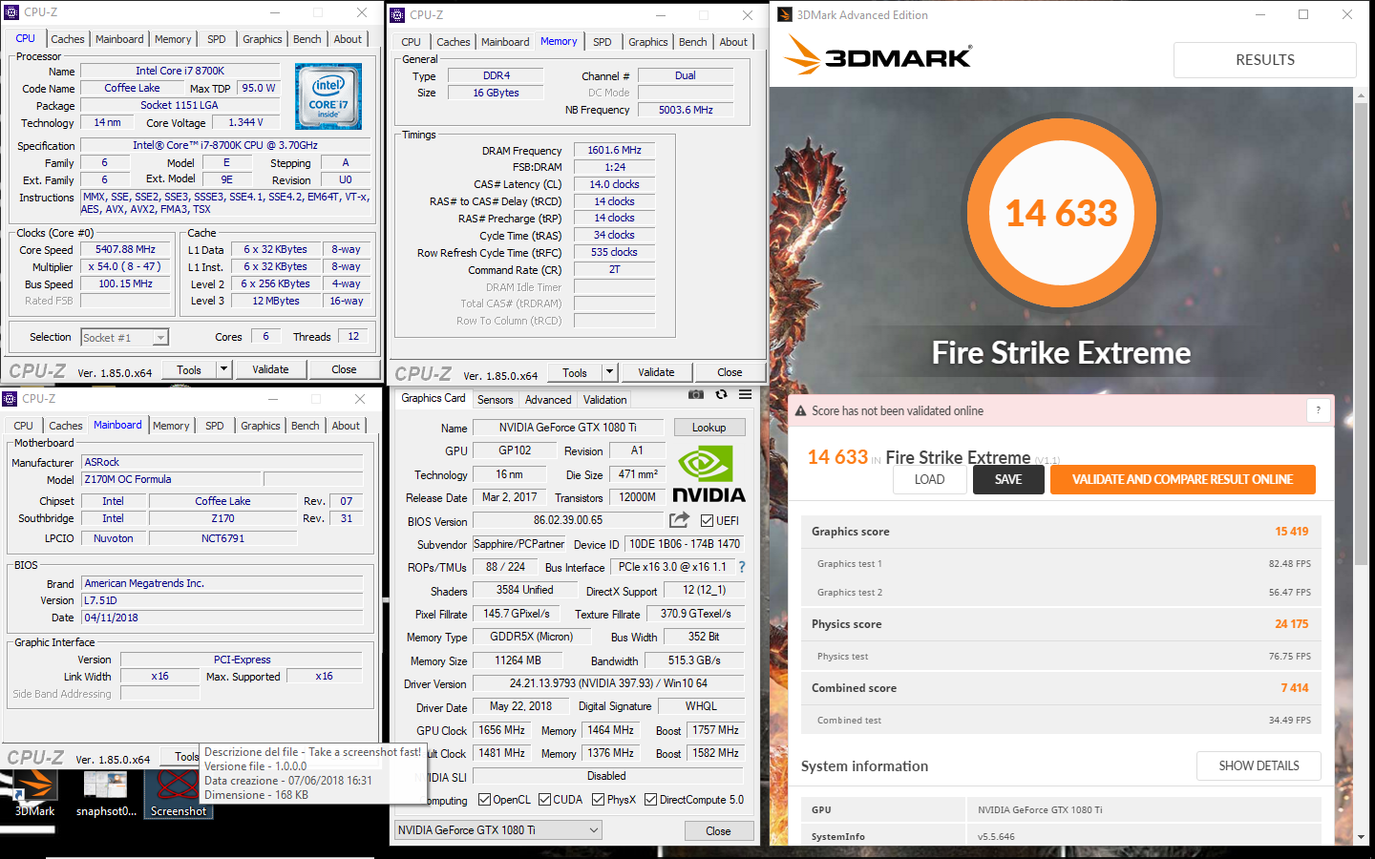Screen dimensions: 1375x859
Task: Click the Bus Interface question mark icon
Action: pos(742,567)
